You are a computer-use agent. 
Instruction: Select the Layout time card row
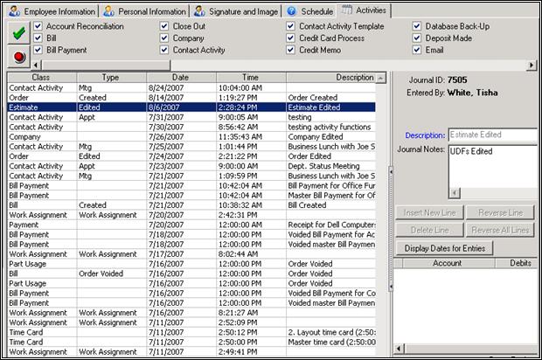click(x=191, y=332)
